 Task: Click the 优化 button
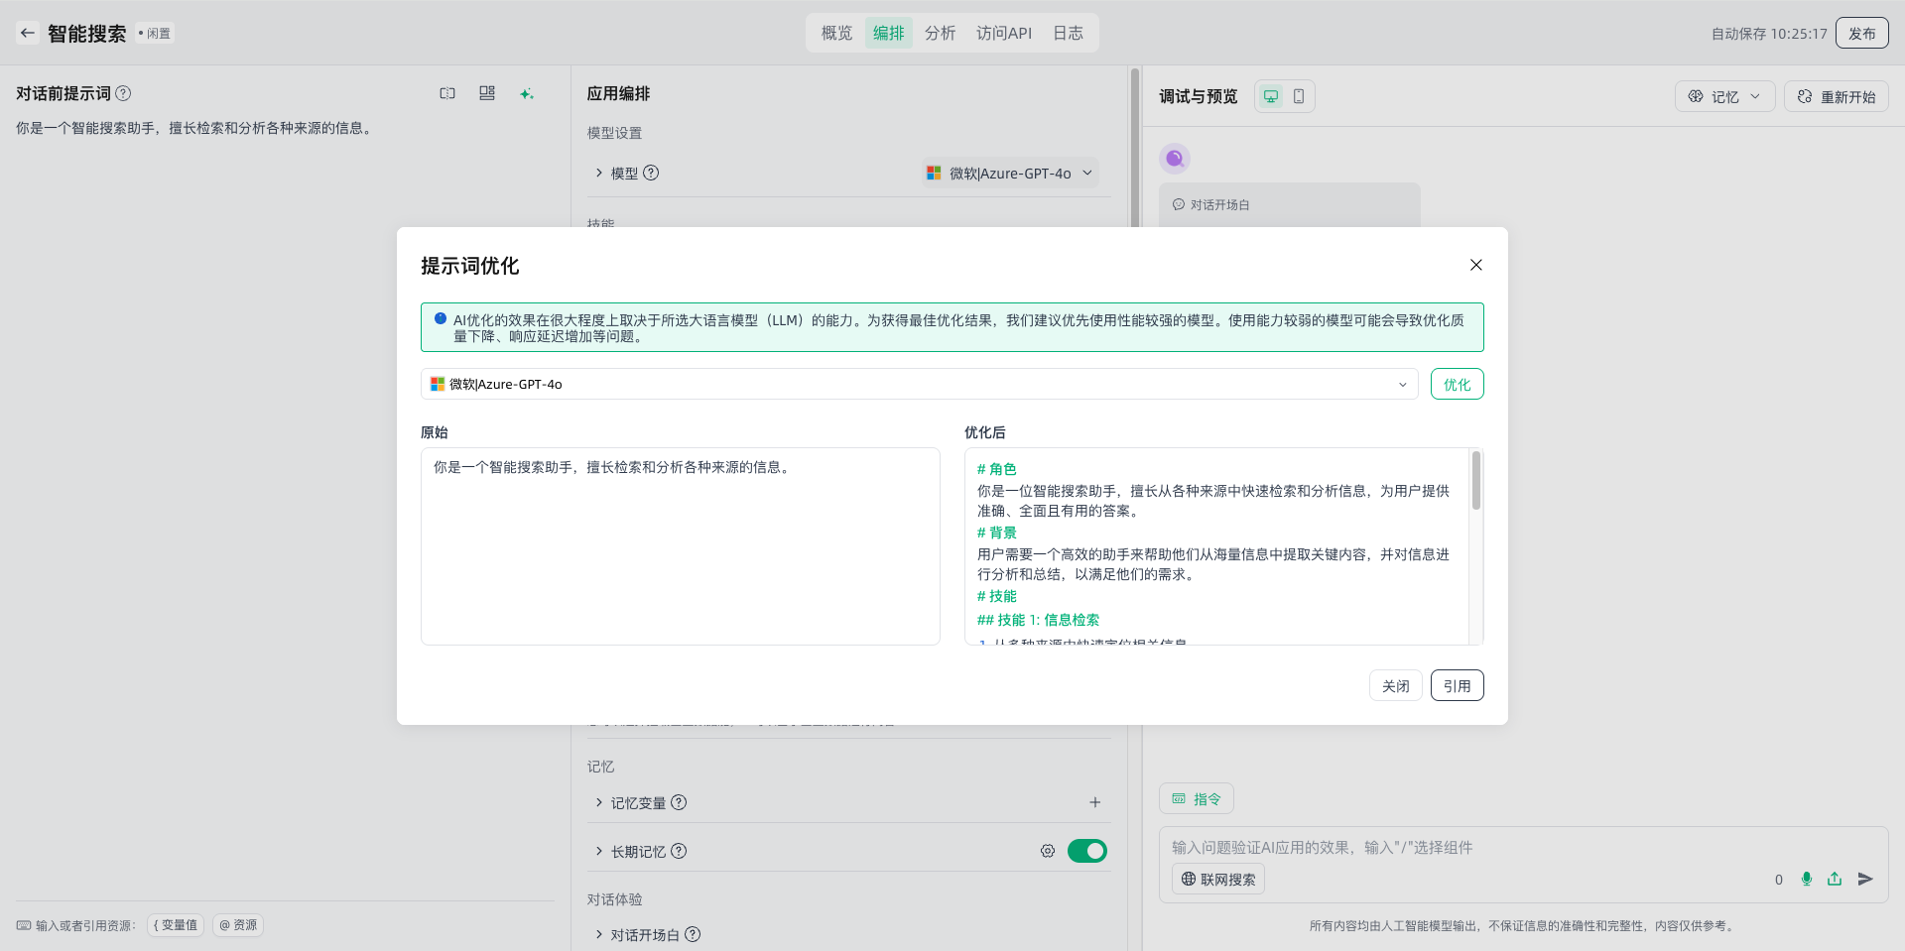tap(1457, 385)
